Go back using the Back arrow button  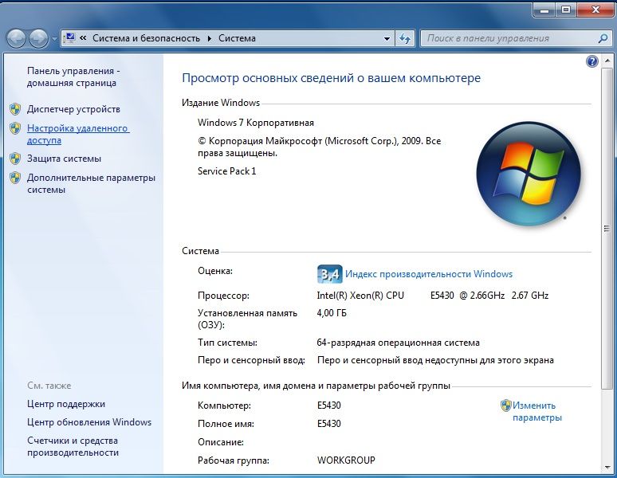[16, 38]
